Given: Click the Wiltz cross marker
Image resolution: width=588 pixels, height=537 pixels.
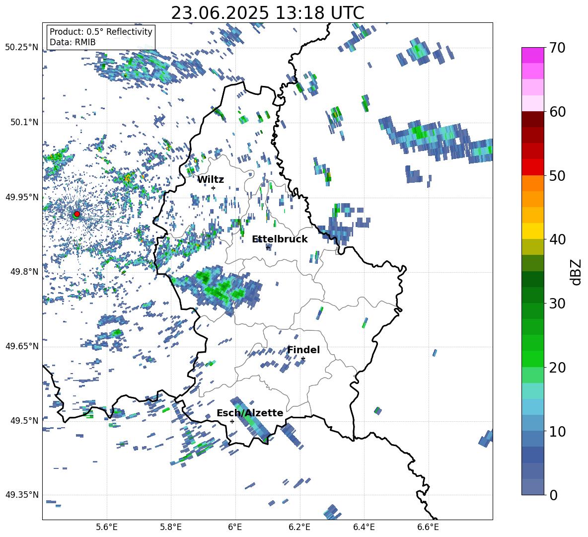Looking at the screenshot, I should tap(214, 188).
